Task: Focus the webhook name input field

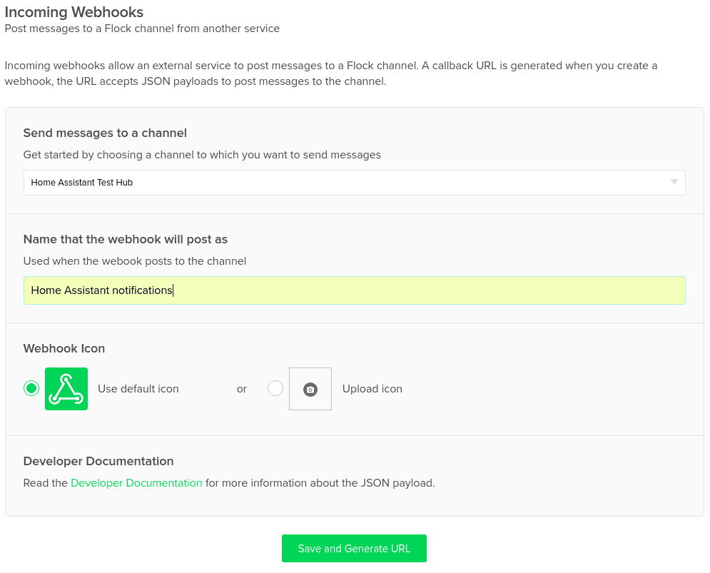Action: click(x=354, y=290)
